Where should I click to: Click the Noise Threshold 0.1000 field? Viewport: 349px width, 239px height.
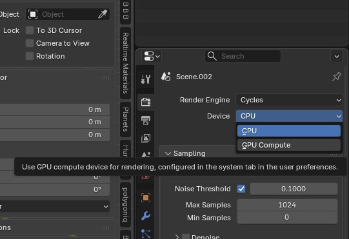(294, 189)
